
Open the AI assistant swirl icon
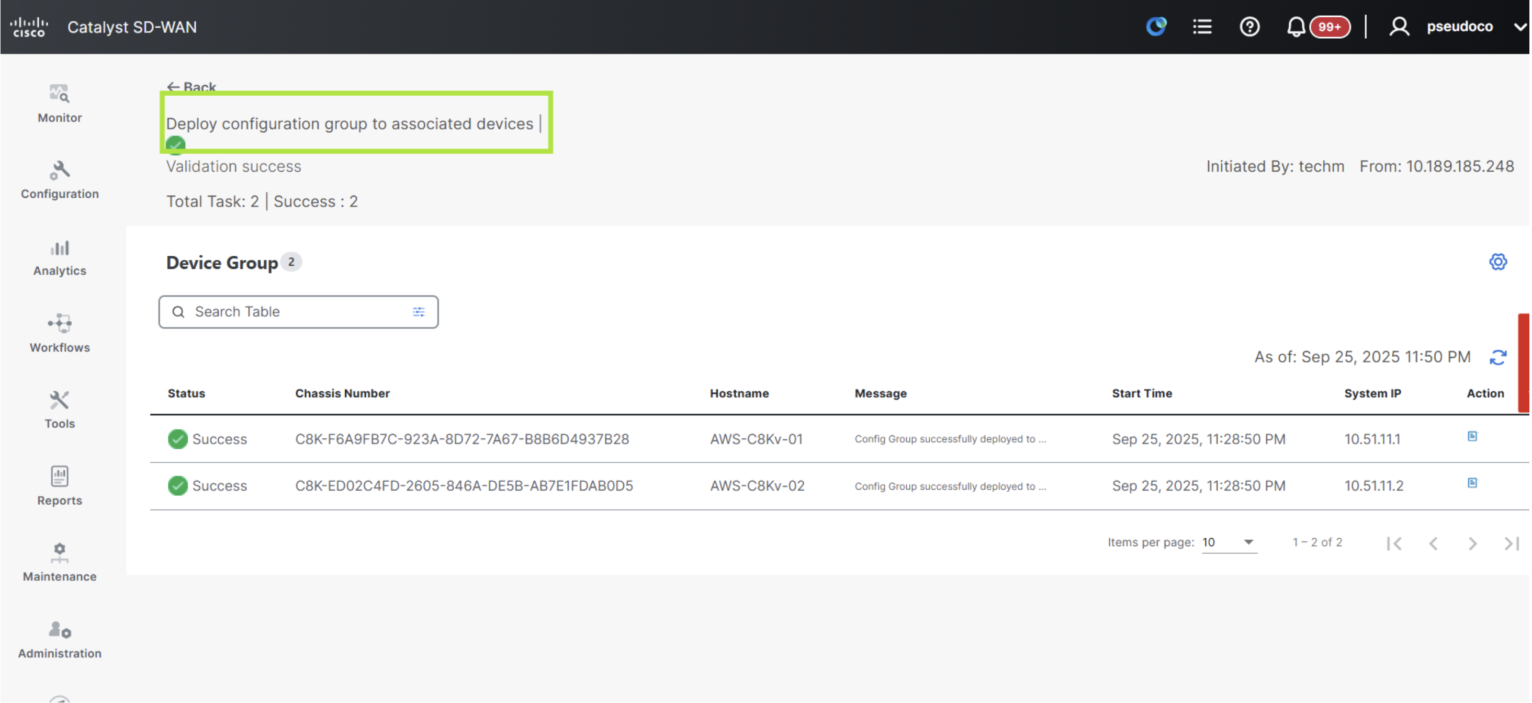pos(1156,27)
